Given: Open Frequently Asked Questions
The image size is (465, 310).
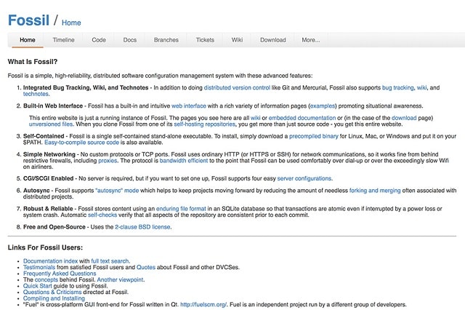Looking at the screenshot, I should coord(60,274).
